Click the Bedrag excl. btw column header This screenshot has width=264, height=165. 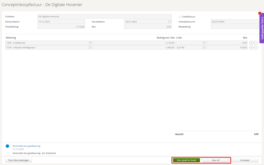point(166,38)
